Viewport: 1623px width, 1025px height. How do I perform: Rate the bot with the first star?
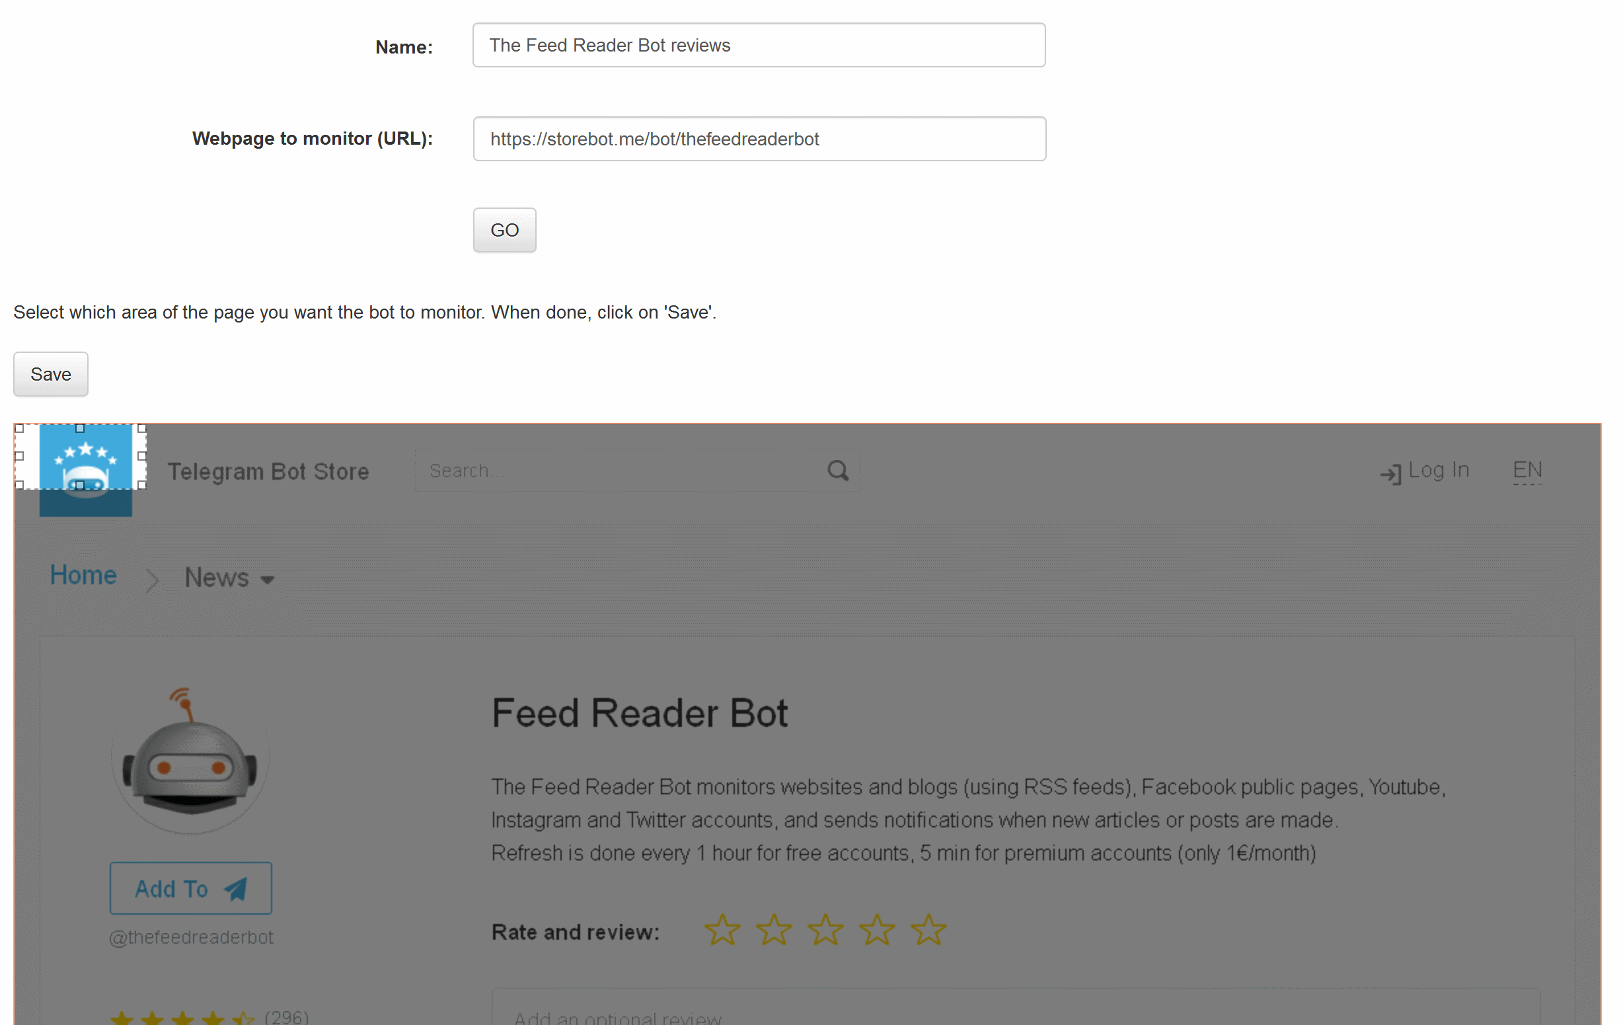coord(722,930)
